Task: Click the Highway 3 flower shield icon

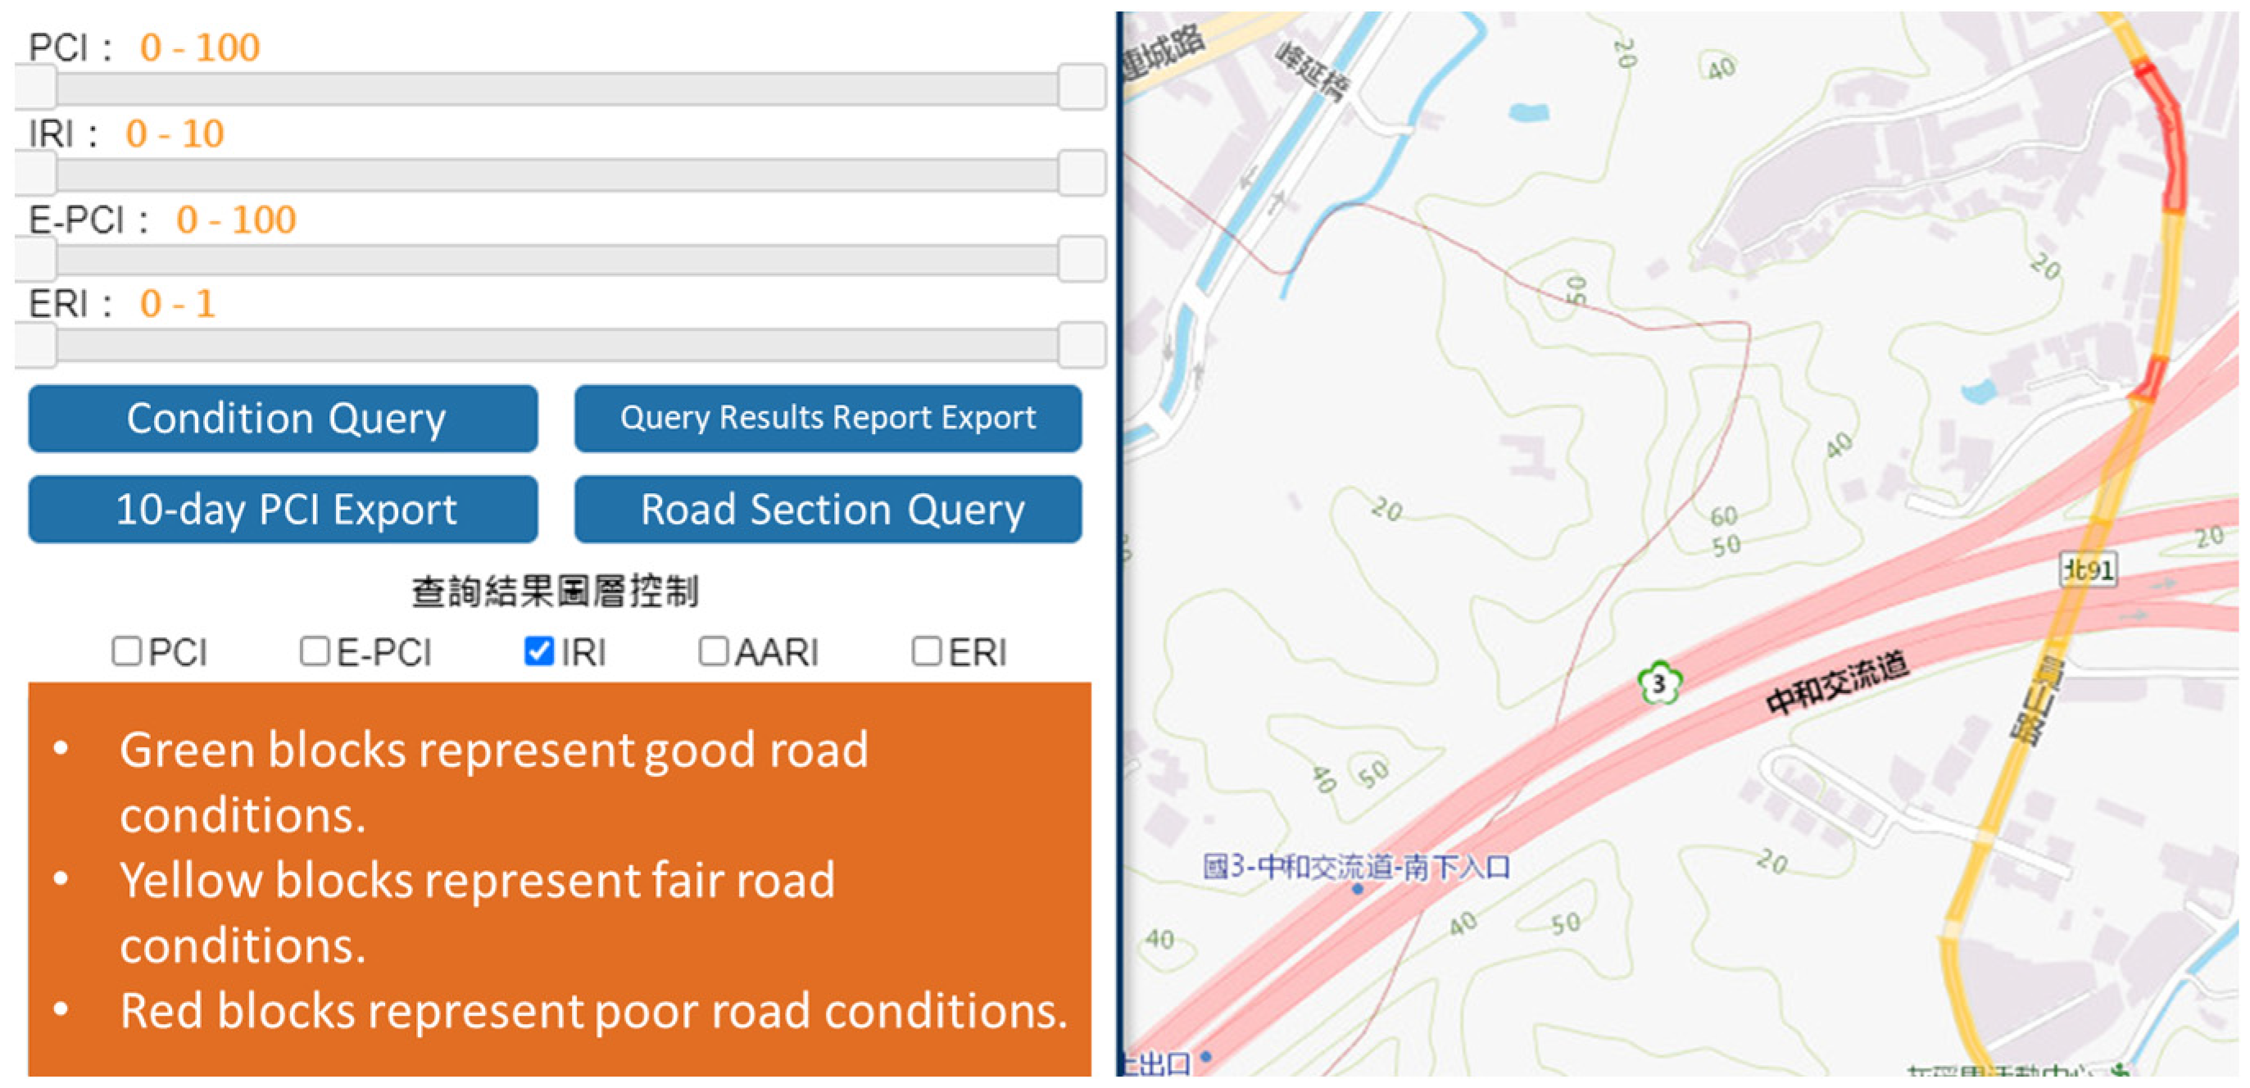Action: point(1658,684)
